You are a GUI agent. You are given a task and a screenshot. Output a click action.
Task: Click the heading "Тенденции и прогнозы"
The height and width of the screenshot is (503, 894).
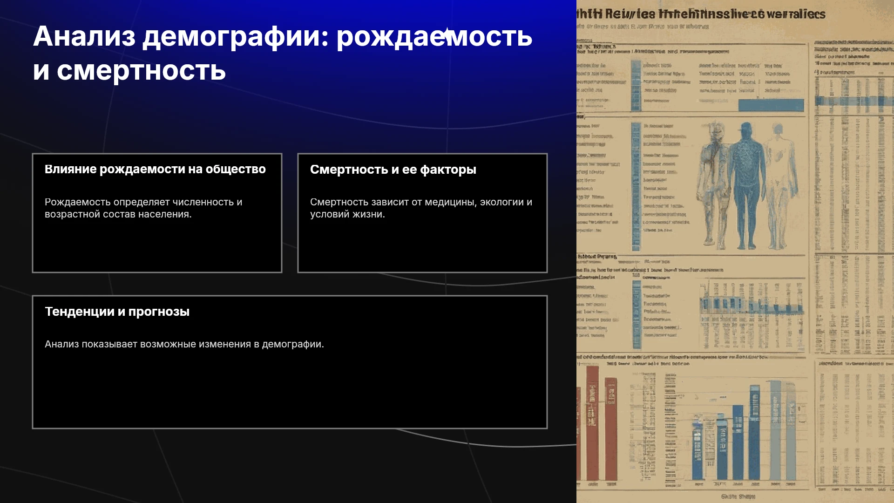tap(117, 312)
